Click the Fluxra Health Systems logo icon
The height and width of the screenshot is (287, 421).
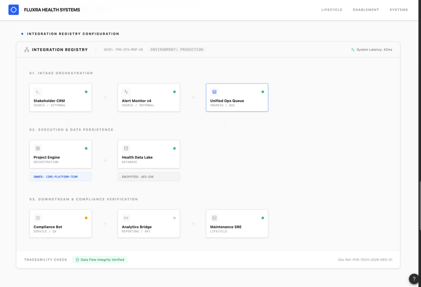[14, 10]
